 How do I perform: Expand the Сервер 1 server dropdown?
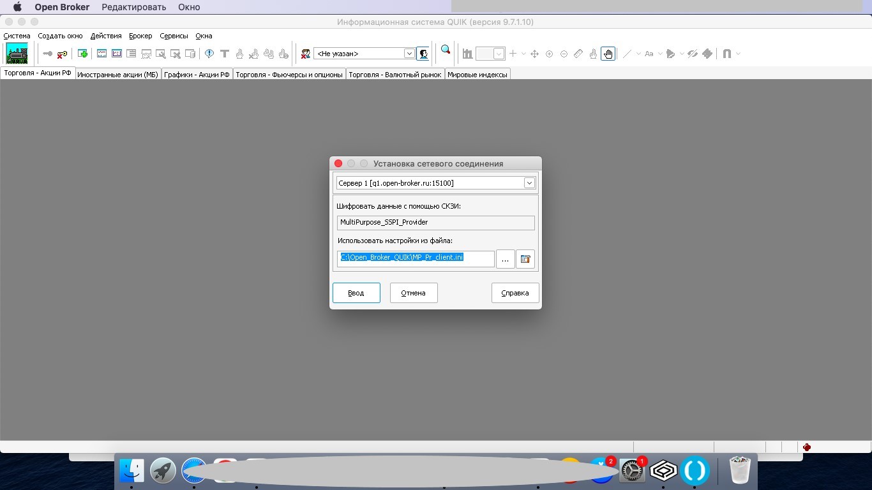point(529,183)
